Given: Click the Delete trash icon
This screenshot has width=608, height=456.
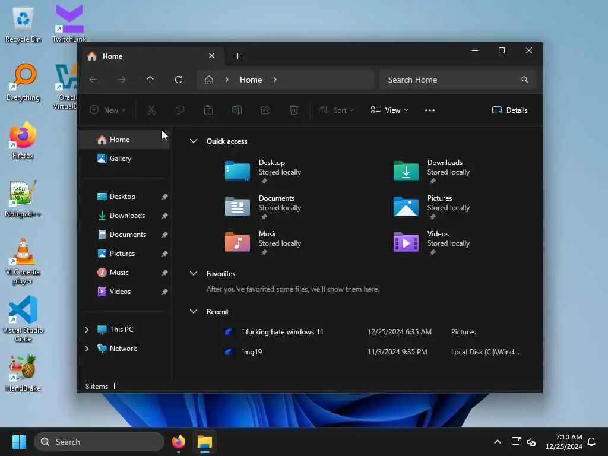Looking at the screenshot, I should click(294, 110).
